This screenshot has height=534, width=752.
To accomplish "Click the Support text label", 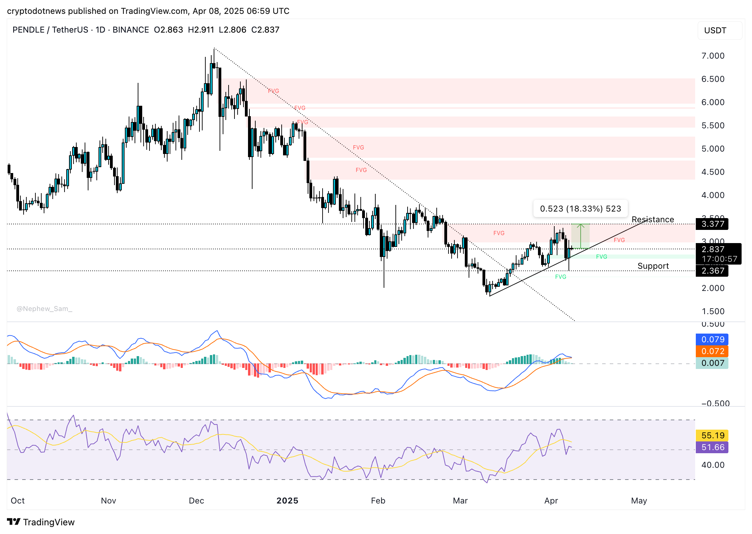I will 653,266.
